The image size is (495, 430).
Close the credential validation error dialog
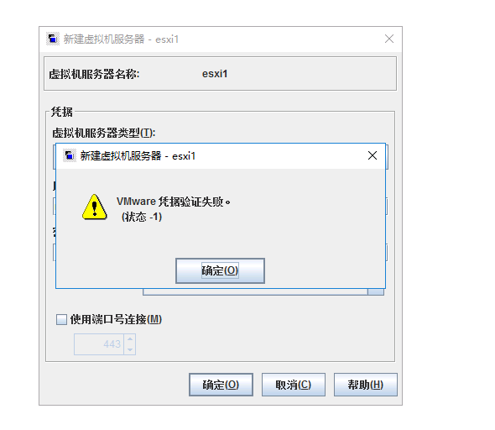pyautogui.click(x=373, y=155)
